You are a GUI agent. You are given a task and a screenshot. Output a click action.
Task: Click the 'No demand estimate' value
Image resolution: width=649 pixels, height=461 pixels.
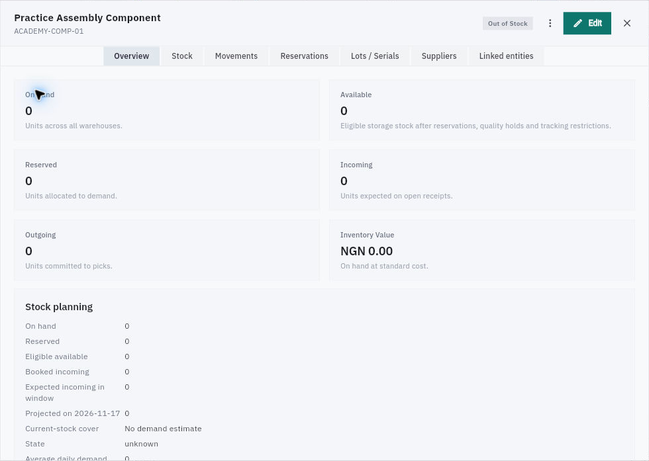pos(163,429)
